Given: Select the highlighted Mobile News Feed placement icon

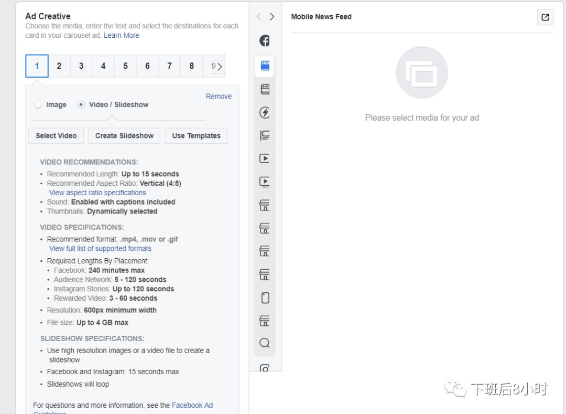Looking at the screenshot, I should [265, 66].
